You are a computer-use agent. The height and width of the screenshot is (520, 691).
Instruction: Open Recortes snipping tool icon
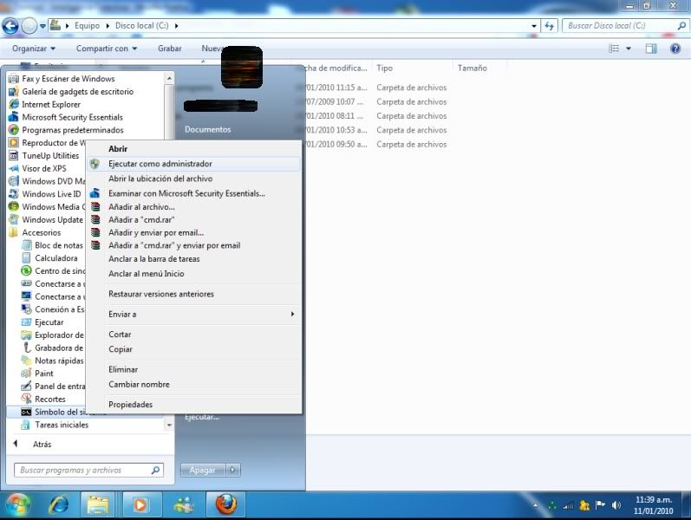click(x=26, y=399)
